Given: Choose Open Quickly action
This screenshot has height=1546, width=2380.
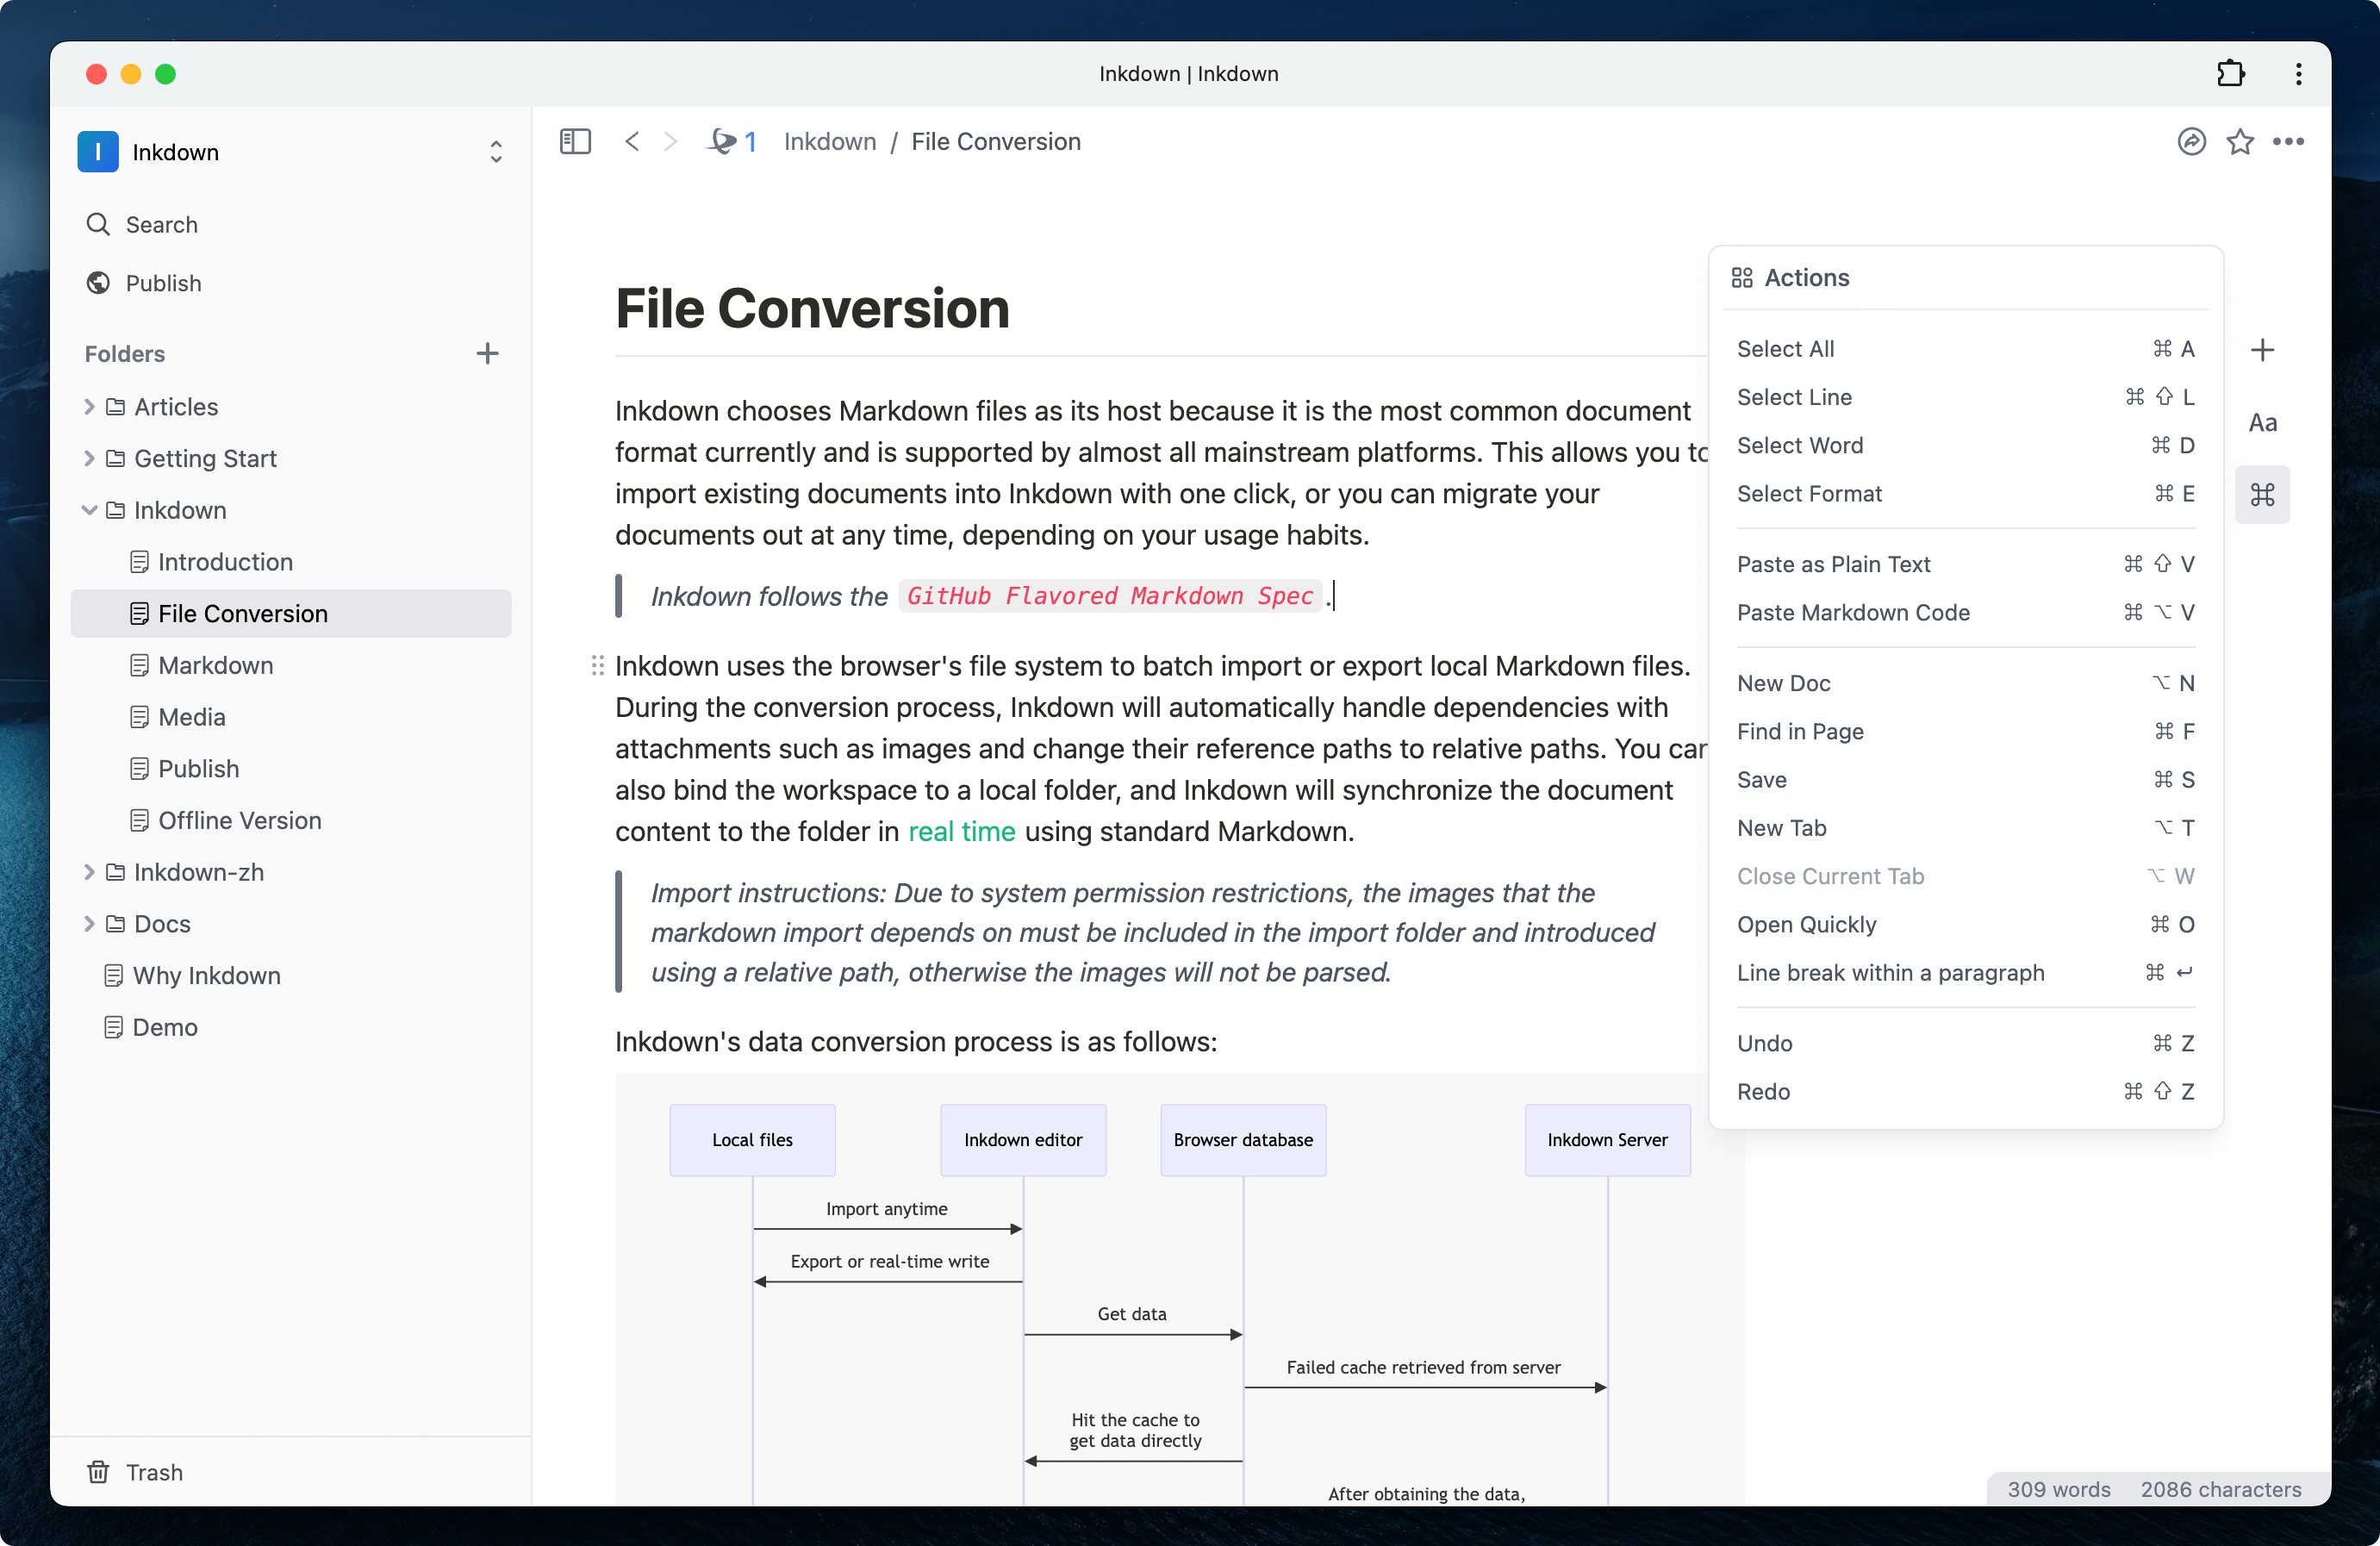Looking at the screenshot, I should 1965,924.
